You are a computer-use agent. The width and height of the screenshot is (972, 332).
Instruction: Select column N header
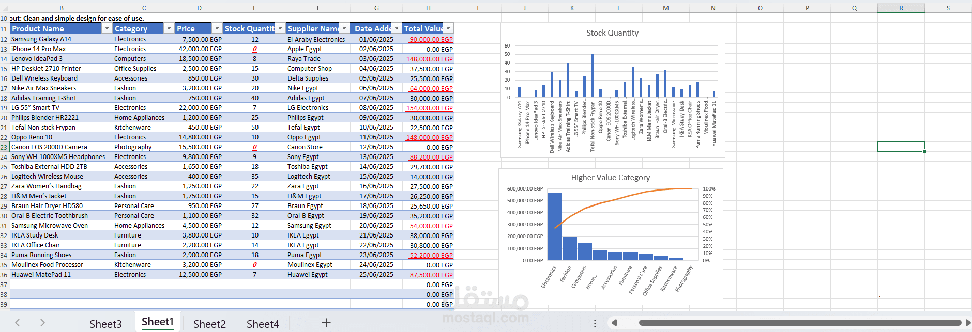coord(713,8)
